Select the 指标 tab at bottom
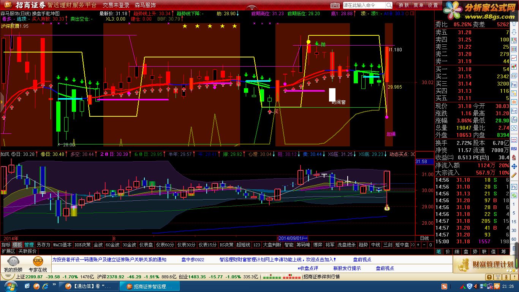The image size is (519, 292). pos(6,245)
